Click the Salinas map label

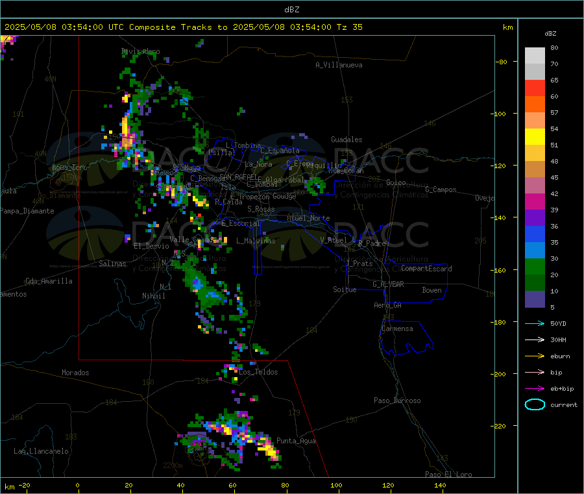[x=112, y=264]
